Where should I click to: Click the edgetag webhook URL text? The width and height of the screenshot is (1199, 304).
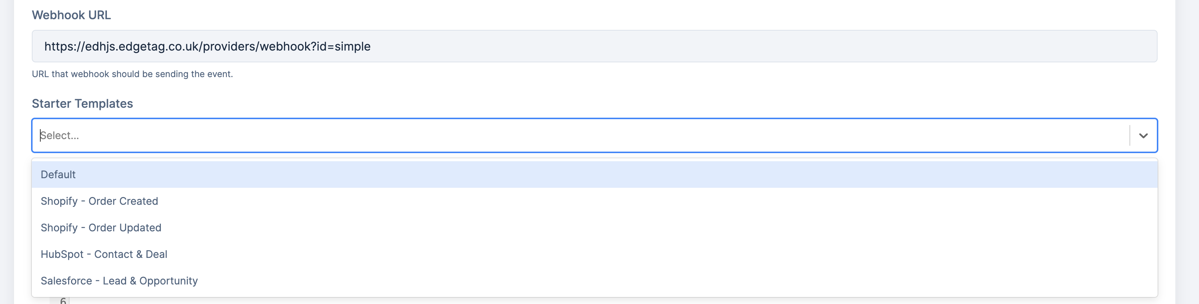[207, 46]
